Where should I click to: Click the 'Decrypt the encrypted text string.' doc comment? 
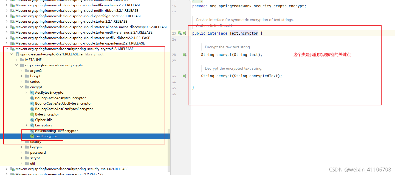point(233,68)
